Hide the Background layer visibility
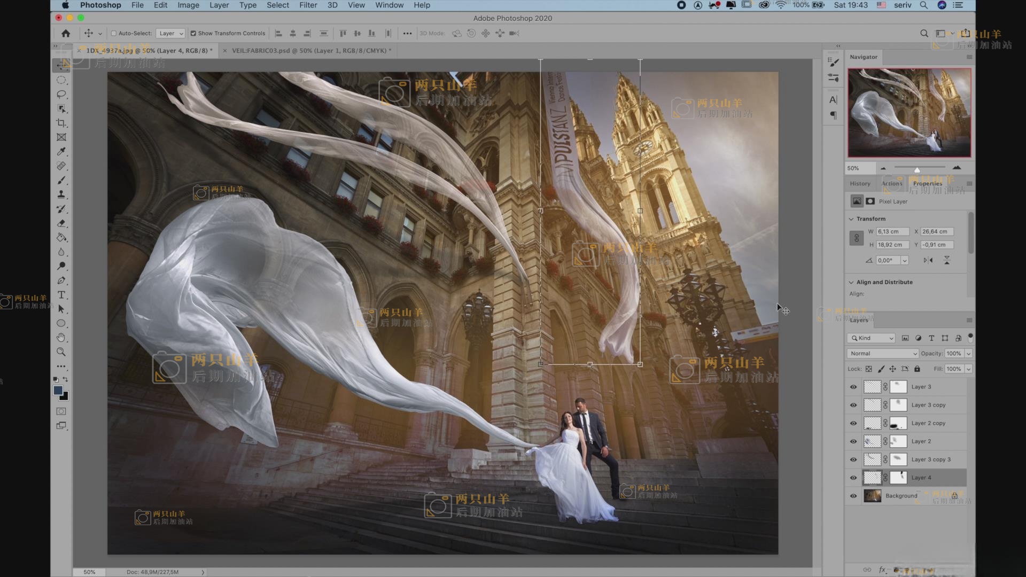Screen dimensions: 1026x577 853,496
